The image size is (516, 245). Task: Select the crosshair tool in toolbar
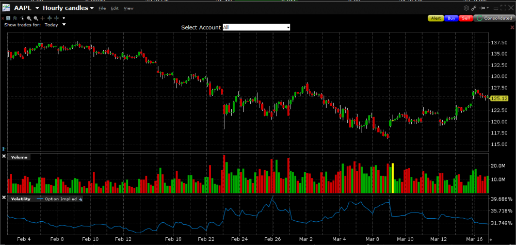pos(42,18)
